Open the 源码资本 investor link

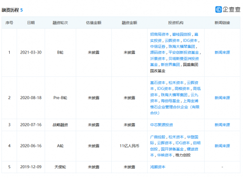[x=157, y=53]
